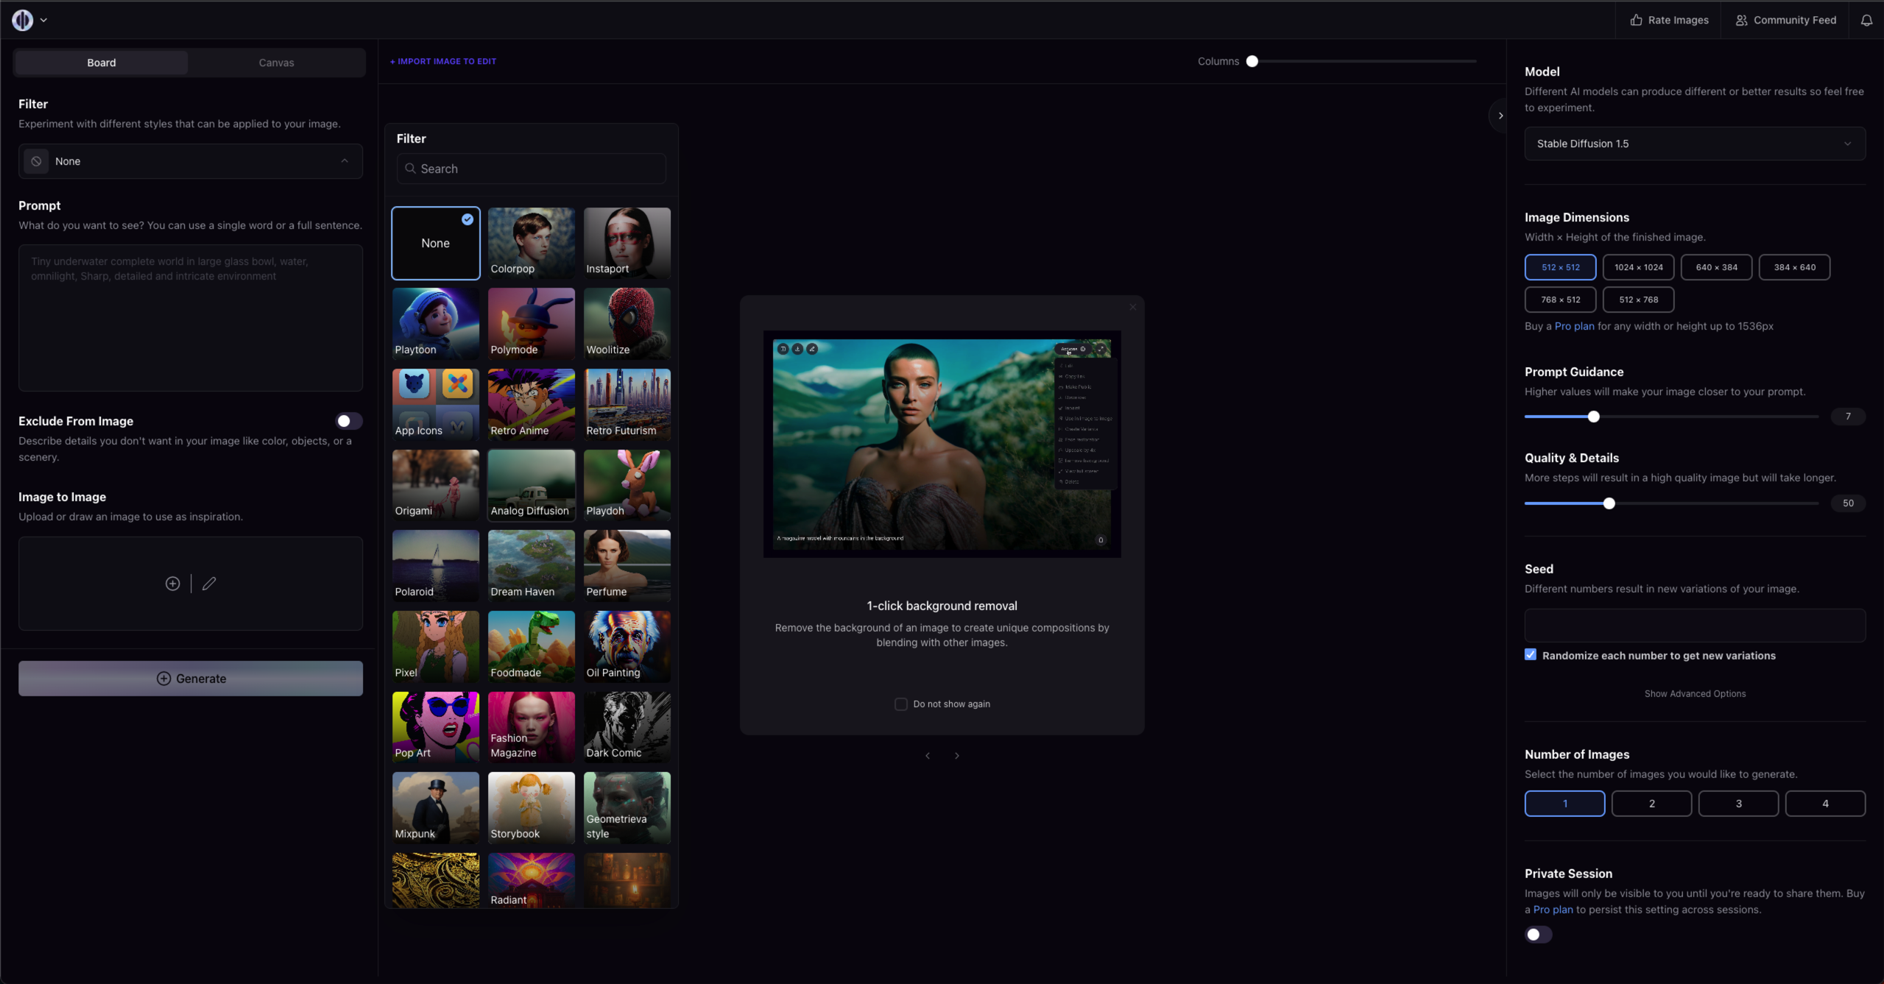The image size is (1884, 984).
Task: Collapse the right settings panel arrow
Action: (1500, 116)
